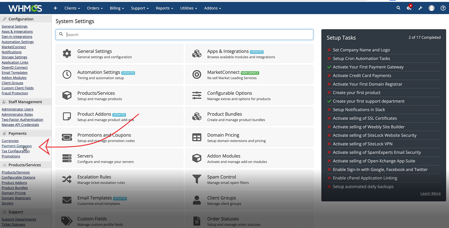Open Storage Settings sidebar link

click(x=14, y=57)
